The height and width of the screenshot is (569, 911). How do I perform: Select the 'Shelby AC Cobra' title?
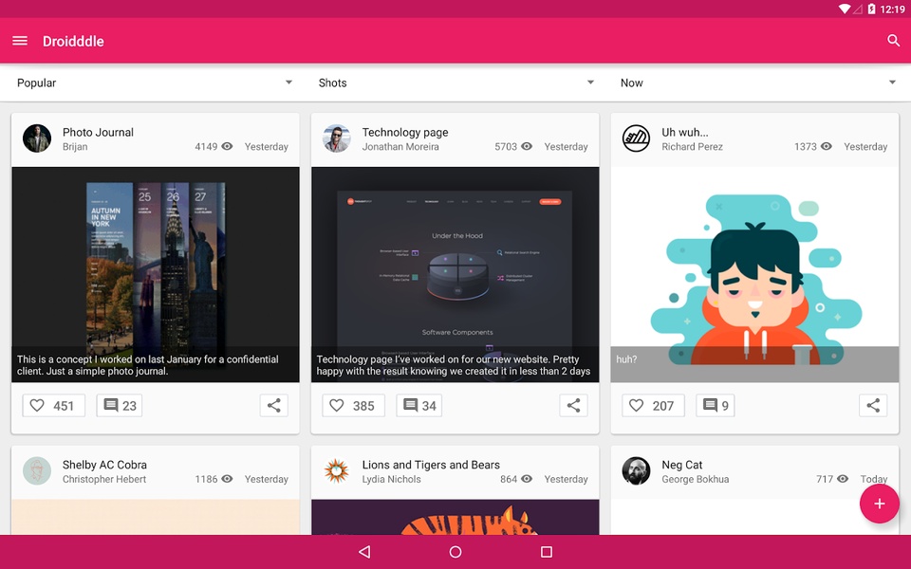[x=104, y=465]
